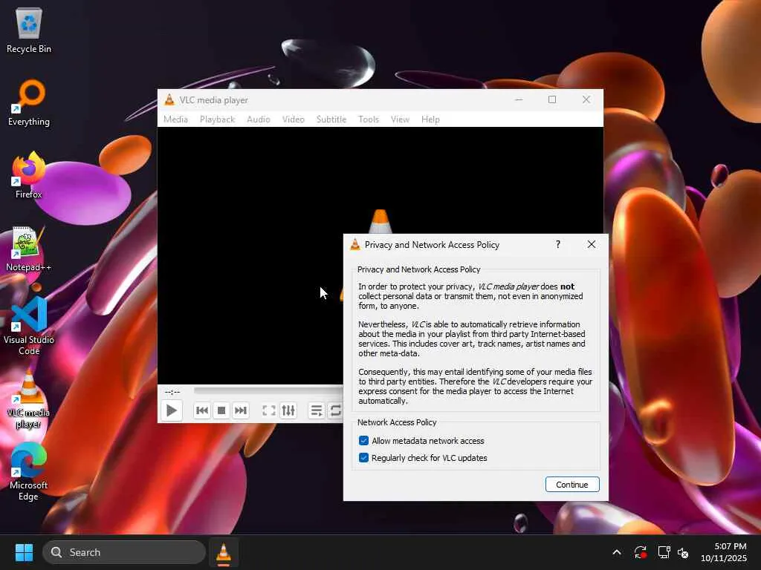Screen dimensions: 761x570
Task: Select the Firefox desktop shortcut
Action: (x=29, y=175)
